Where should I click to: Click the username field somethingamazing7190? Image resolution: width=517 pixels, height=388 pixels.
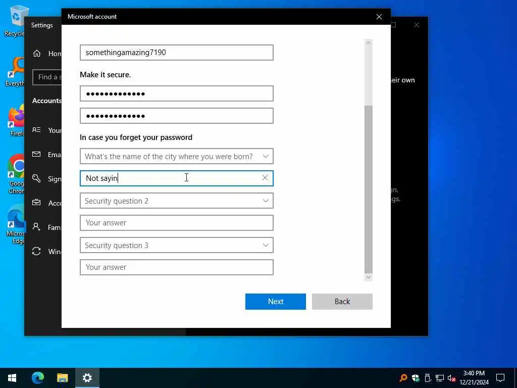coord(176,53)
